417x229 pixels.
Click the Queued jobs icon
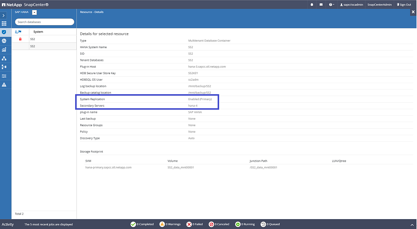tap(263, 224)
